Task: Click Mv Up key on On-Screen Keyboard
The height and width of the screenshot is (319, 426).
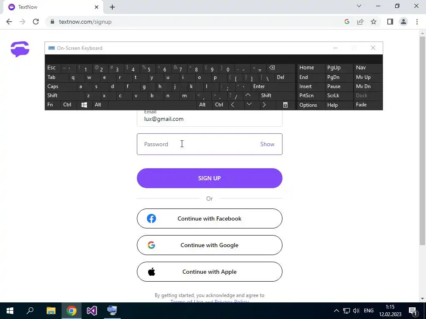Action: tap(368, 77)
